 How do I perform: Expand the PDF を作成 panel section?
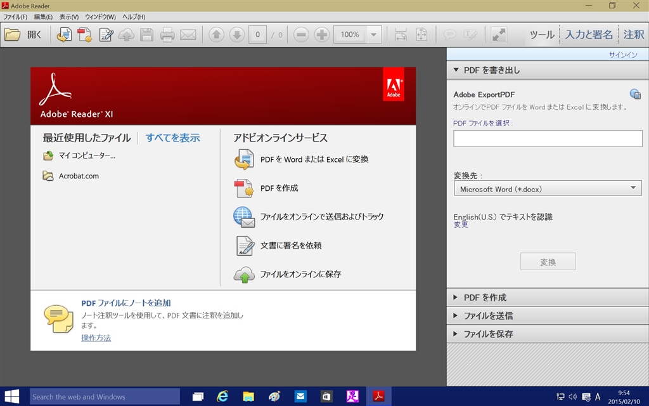pos(484,297)
